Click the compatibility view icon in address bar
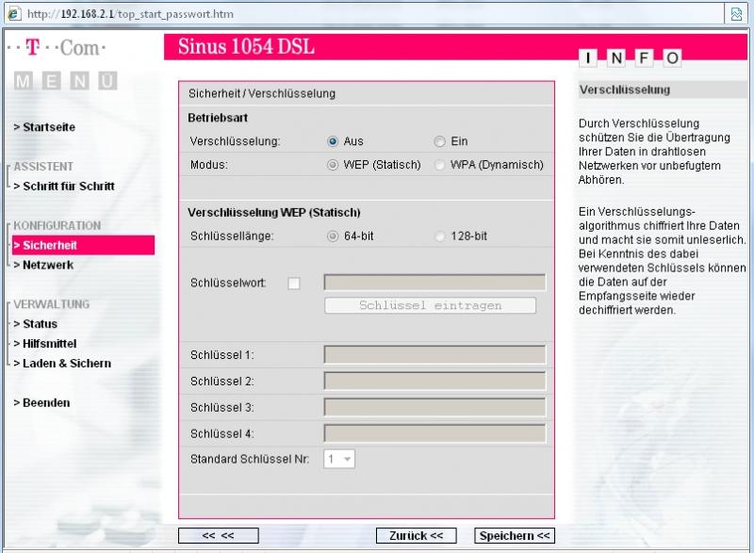754x553 pixels. (x=736, y=14)
